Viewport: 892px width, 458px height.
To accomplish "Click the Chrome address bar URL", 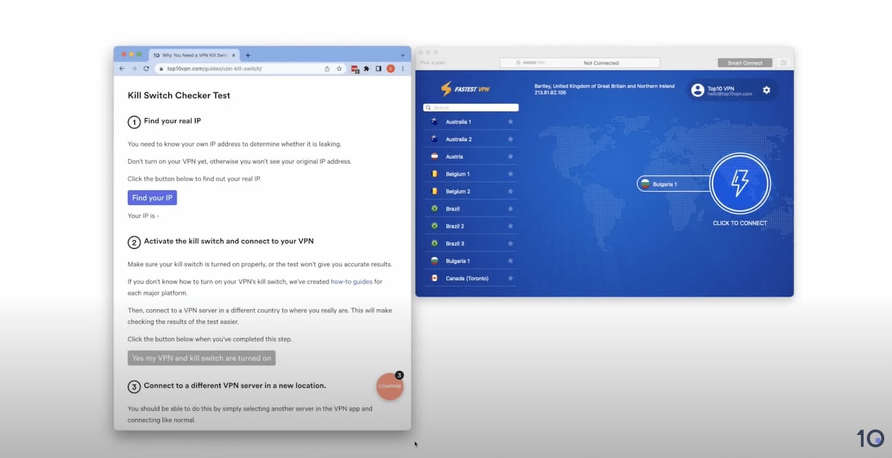I will 214,69.
